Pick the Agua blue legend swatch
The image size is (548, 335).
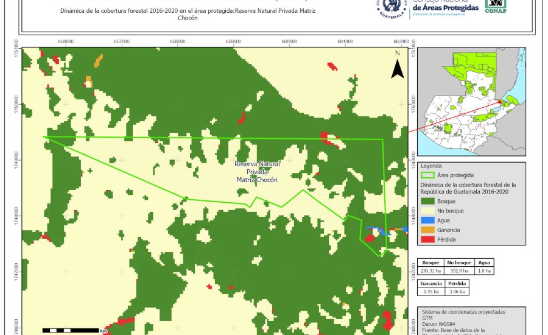pos(428,220)
